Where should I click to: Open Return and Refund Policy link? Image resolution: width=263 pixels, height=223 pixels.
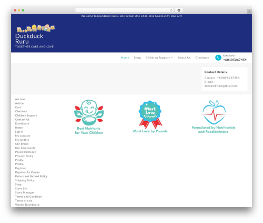pyautogui.click(x=31, y=176)
